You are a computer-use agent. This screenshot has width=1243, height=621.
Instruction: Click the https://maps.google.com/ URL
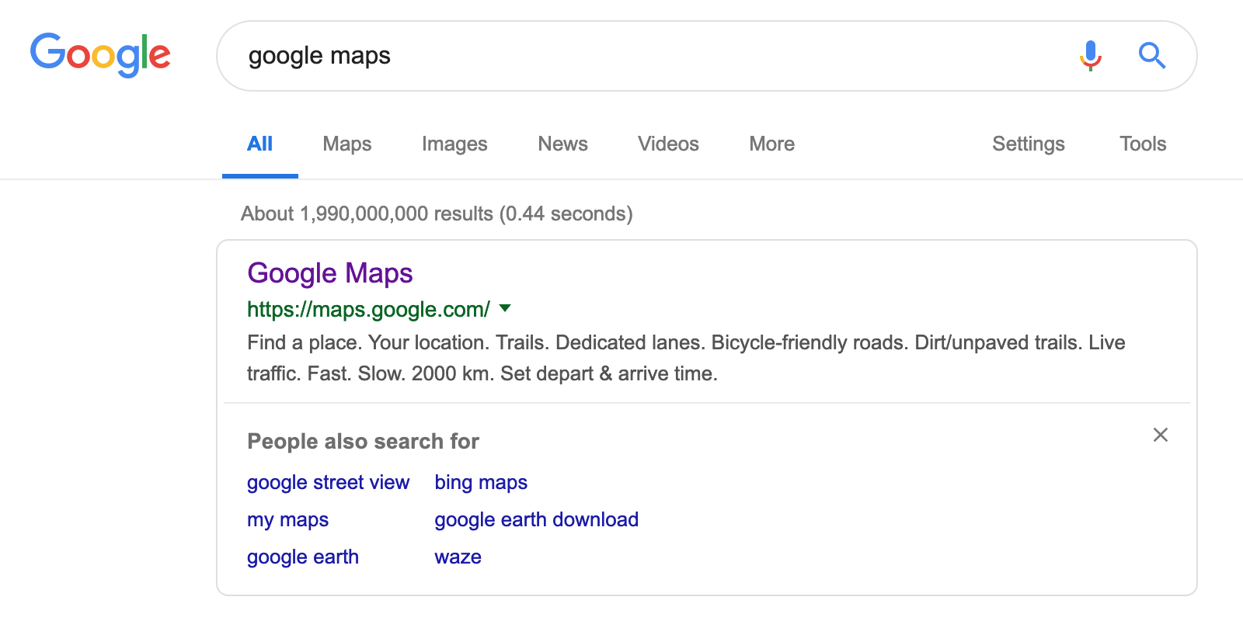(x=368, y=309)
